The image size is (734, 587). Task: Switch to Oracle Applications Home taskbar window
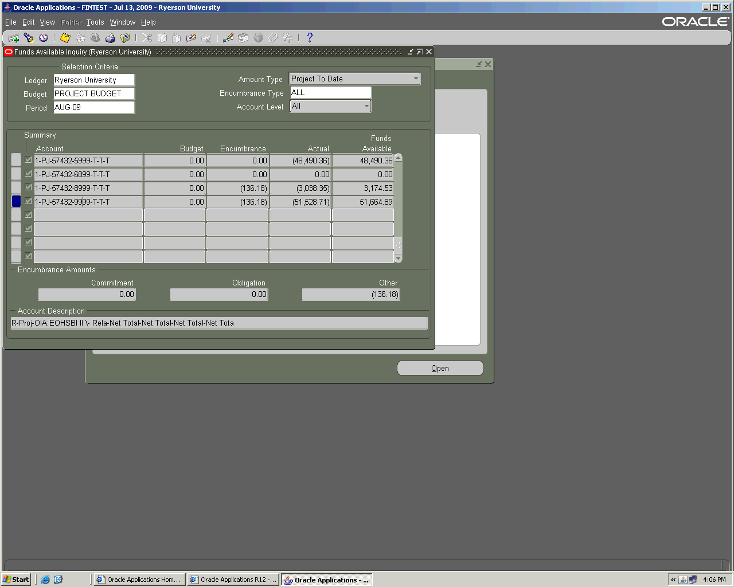(x=139, y=580)
